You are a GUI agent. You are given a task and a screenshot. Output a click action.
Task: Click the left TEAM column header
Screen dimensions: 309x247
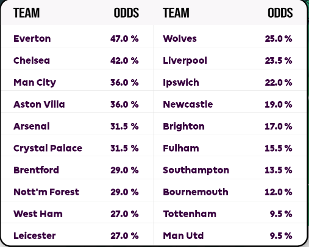point(26,13)
